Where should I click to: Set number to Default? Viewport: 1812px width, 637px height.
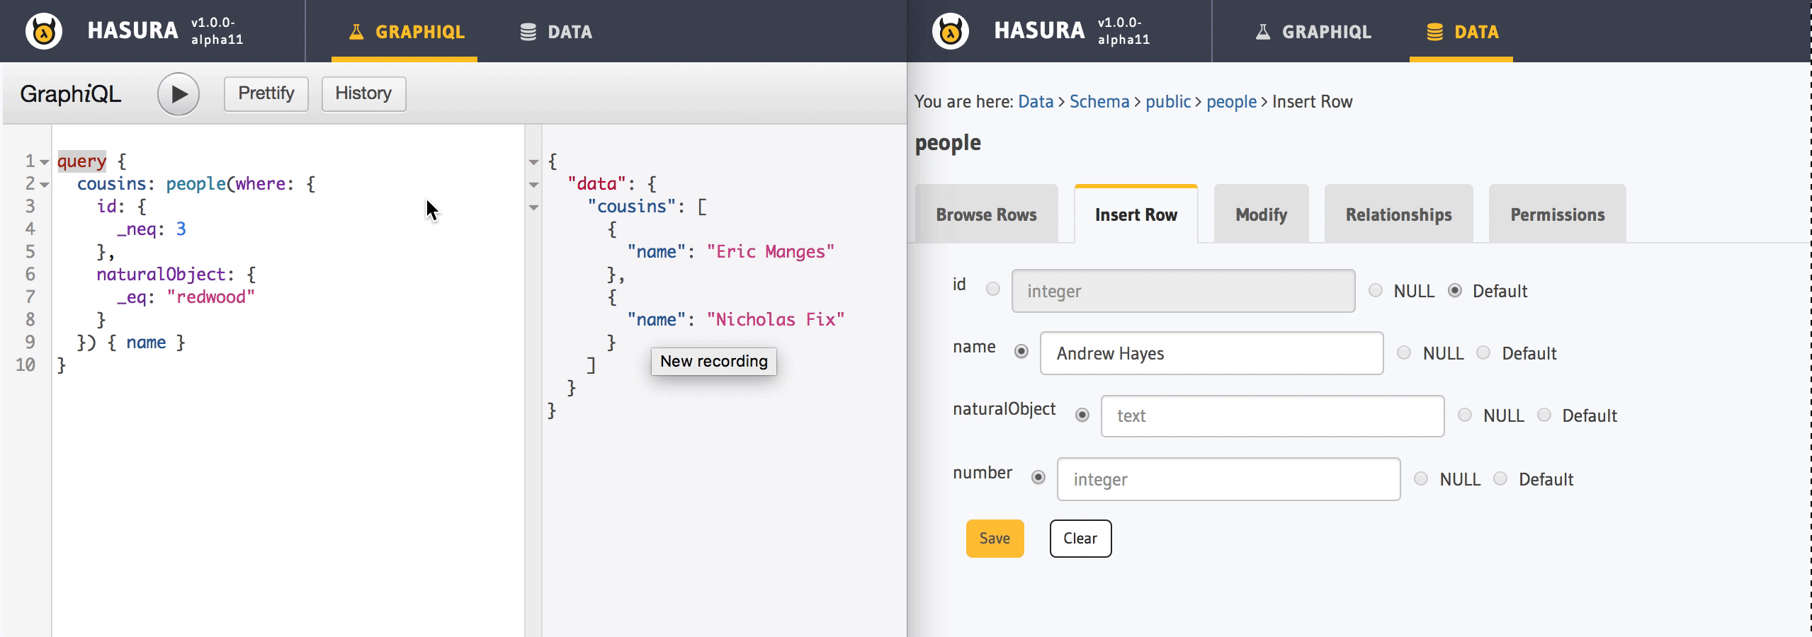1500,478
